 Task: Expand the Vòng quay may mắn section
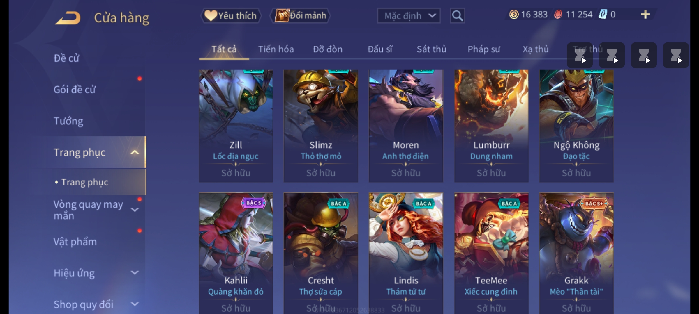(135, 210)
